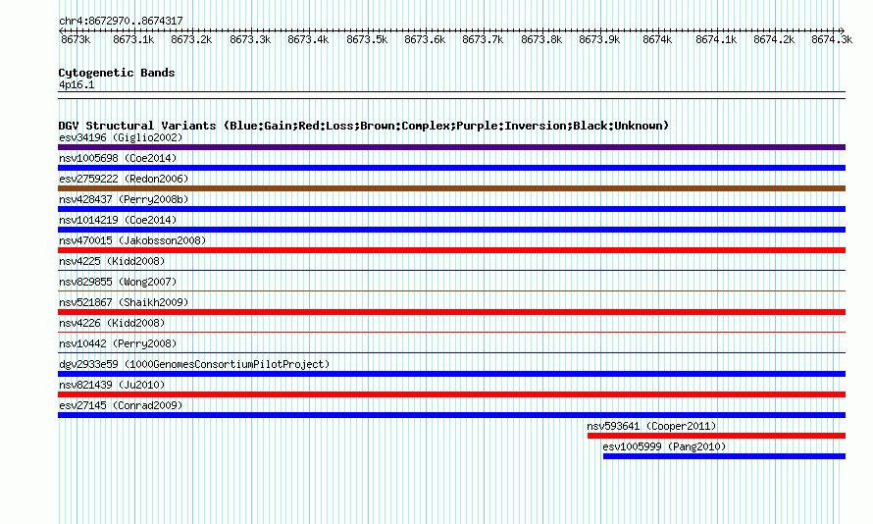This screenshot has height=524, width=873.
Task: Click the 8673.9k ruler tick label
Action: point(599,39)
